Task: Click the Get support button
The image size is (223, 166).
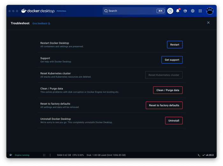Action: point(172,60)
